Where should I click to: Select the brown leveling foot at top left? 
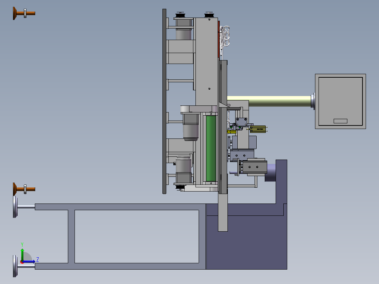tap(24, 13)
